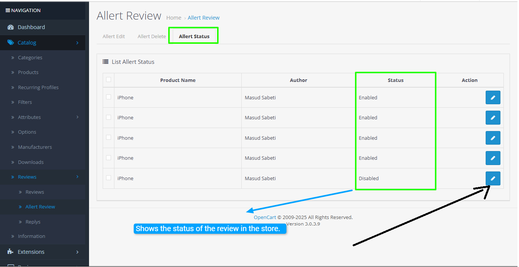
Task: Click the Extensions puzzle piece icon
Action: tap(11, 252)
